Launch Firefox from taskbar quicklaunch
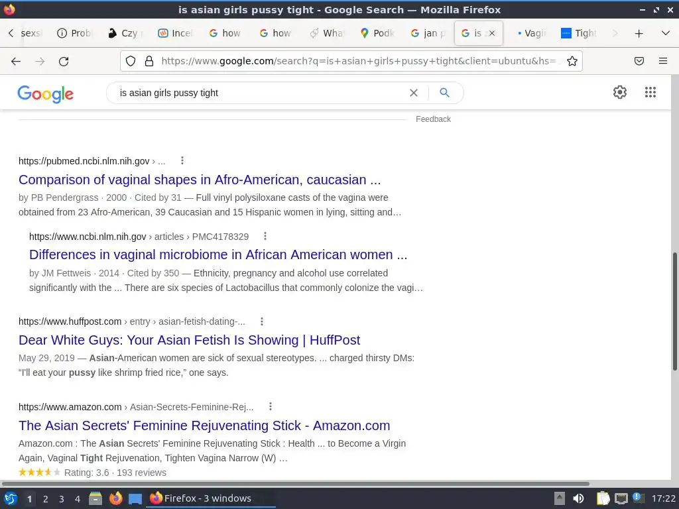 tap(115, 498)
